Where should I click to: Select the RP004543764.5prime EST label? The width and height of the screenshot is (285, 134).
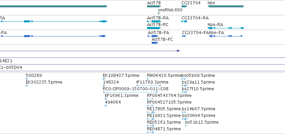coord(169,95)
